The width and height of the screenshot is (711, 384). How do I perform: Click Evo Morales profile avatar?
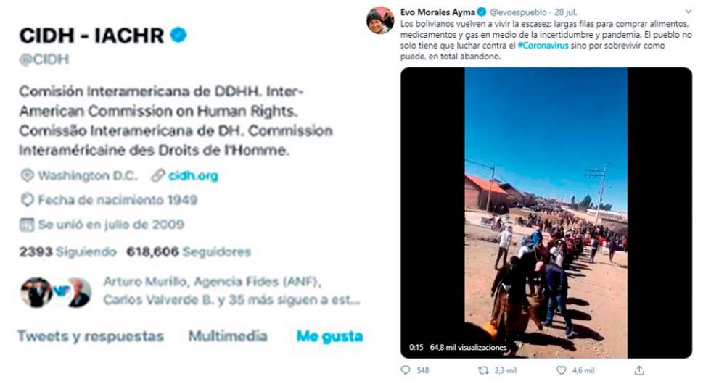click(380, 20)
